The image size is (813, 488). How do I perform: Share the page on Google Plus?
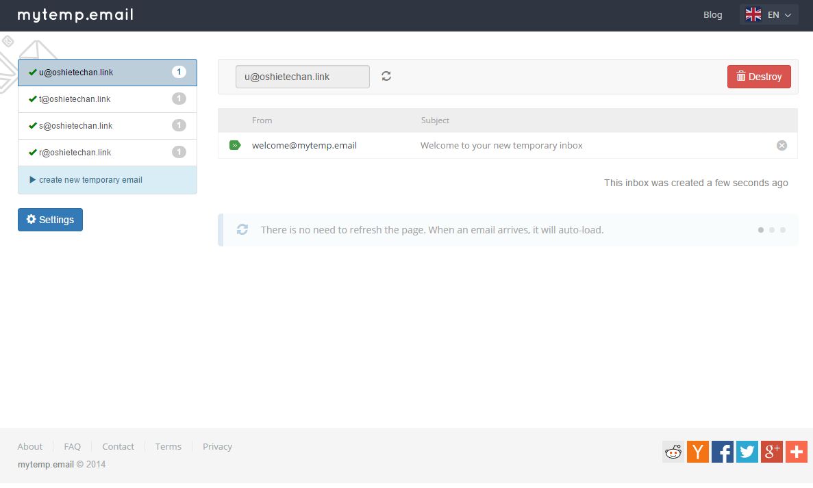click(771, 452)
